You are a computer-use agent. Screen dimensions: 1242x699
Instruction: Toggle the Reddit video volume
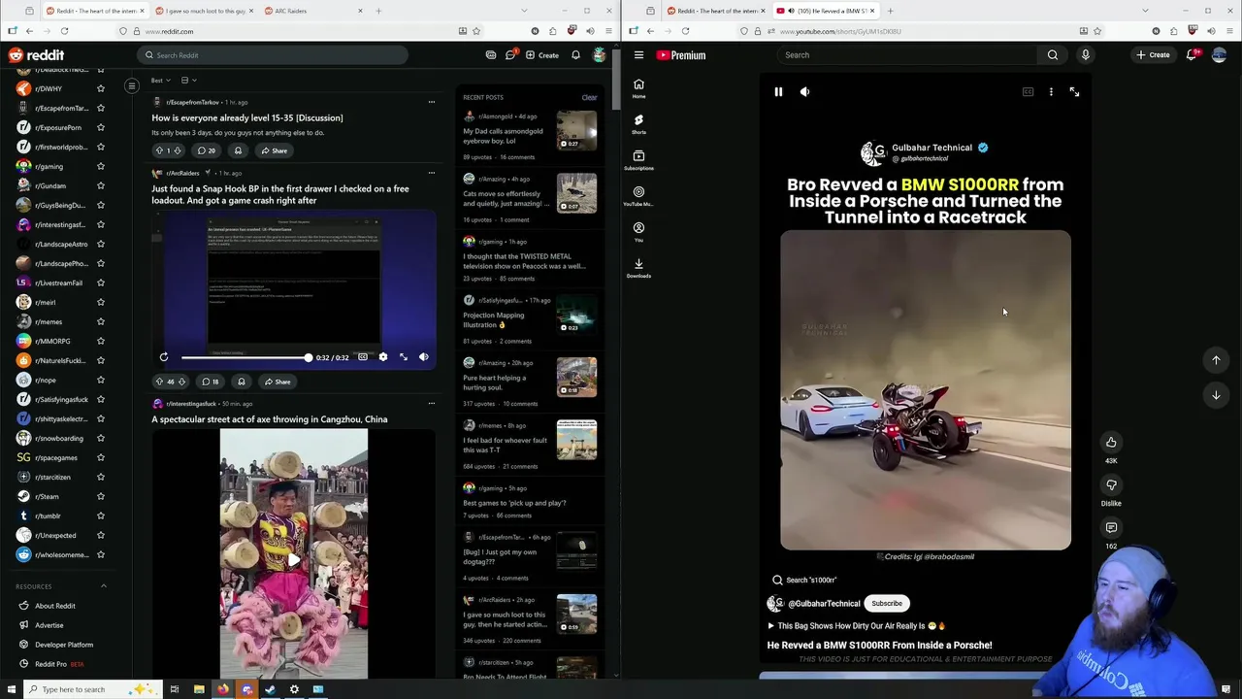point(423,357)
